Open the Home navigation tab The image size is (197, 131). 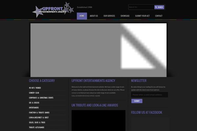click(x=82, y=16)
